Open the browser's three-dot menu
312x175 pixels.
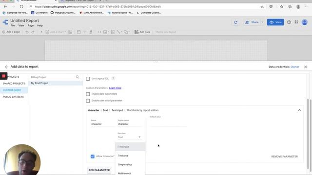click(x=307, y=6)
